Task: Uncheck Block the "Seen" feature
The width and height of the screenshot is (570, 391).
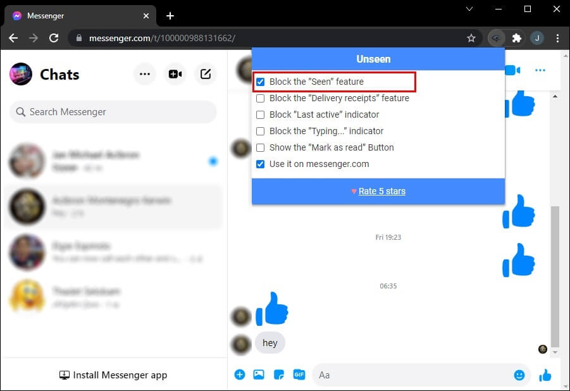Action: 260,82
